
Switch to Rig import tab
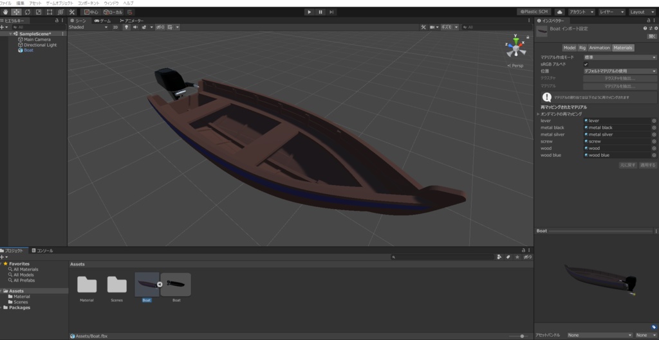point(582,48)
